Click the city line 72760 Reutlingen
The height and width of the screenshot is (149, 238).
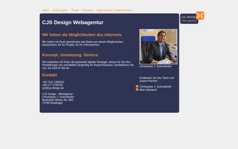coord(52,103)
